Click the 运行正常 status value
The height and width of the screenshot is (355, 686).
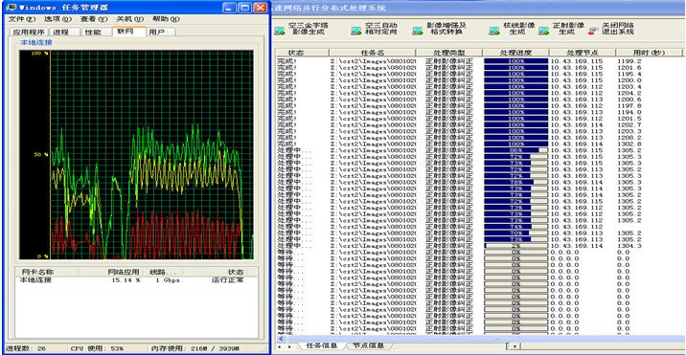227,280
